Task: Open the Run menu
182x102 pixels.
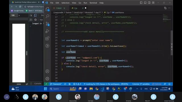Action: point(85,3)
